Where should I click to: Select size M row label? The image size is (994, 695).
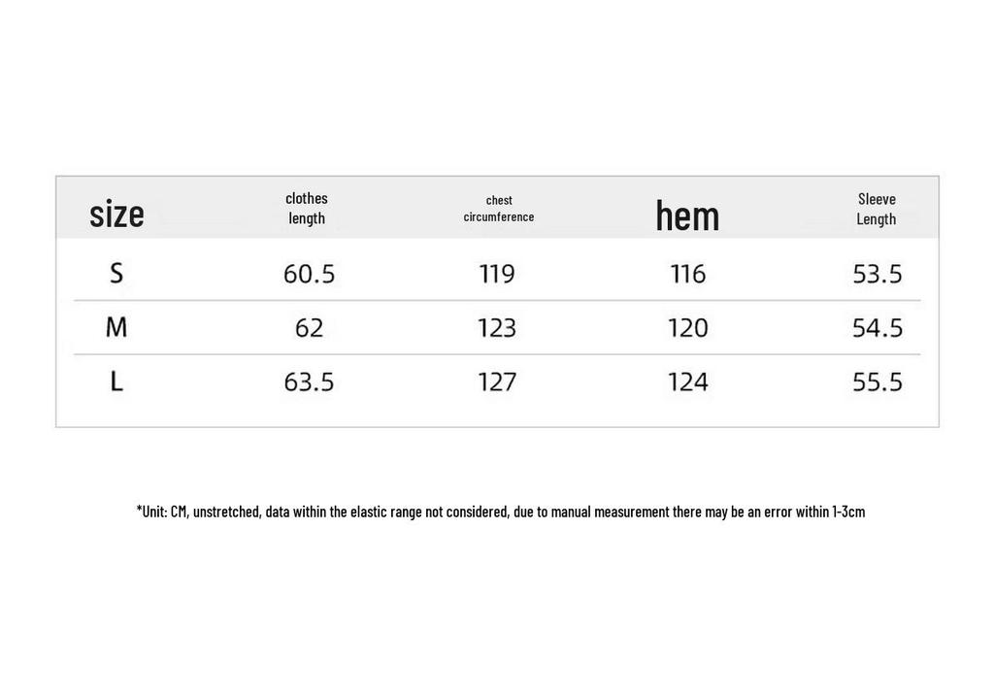click(x=116, y=327)
